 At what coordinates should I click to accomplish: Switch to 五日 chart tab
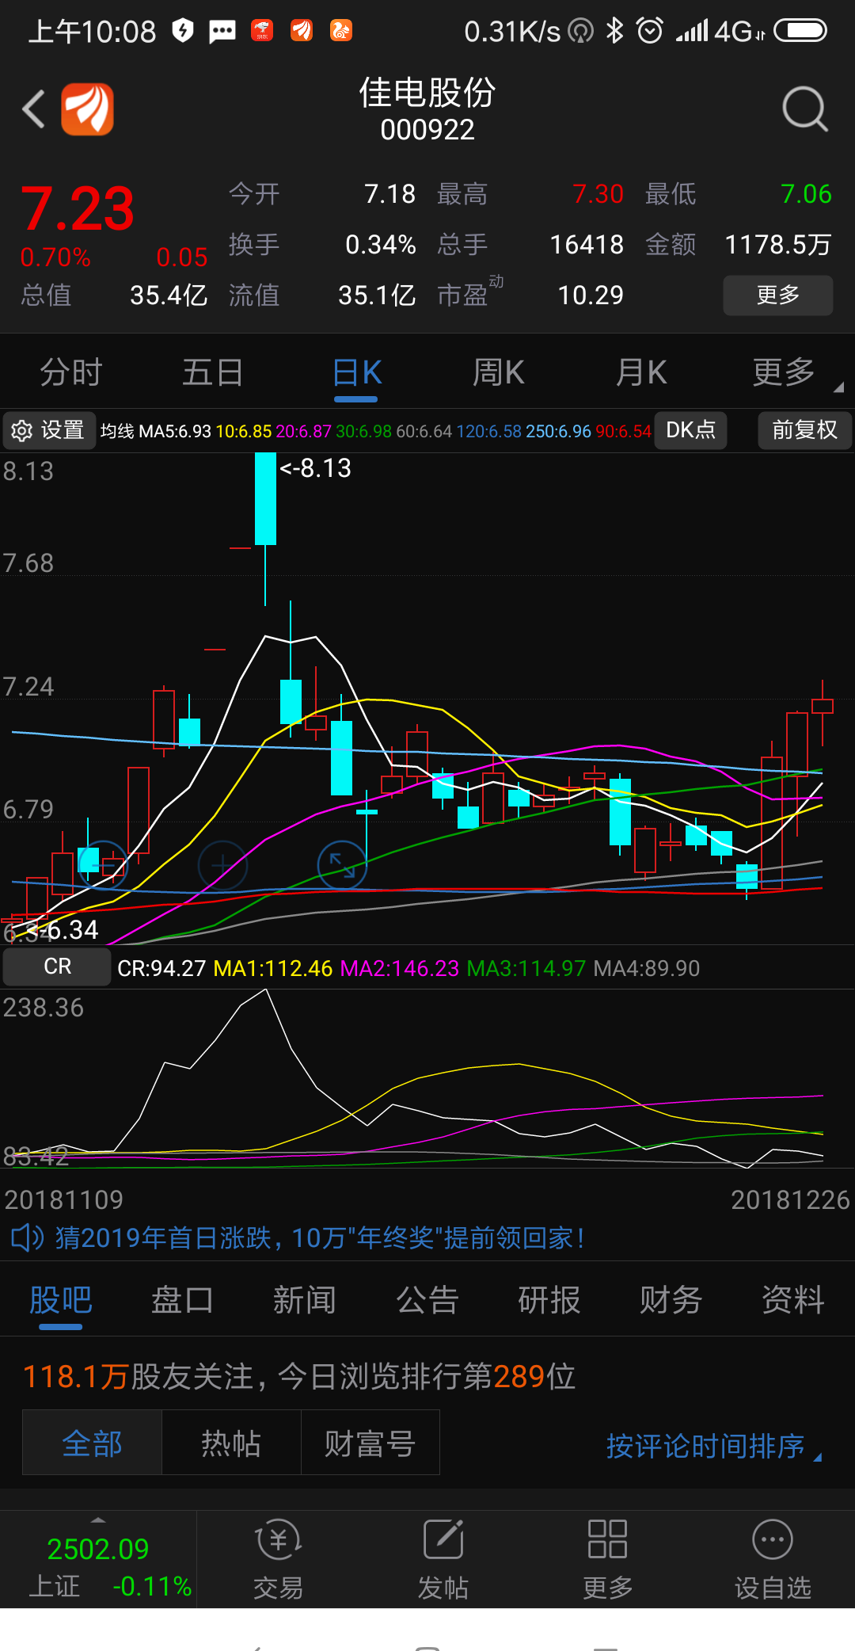(213, 372)
